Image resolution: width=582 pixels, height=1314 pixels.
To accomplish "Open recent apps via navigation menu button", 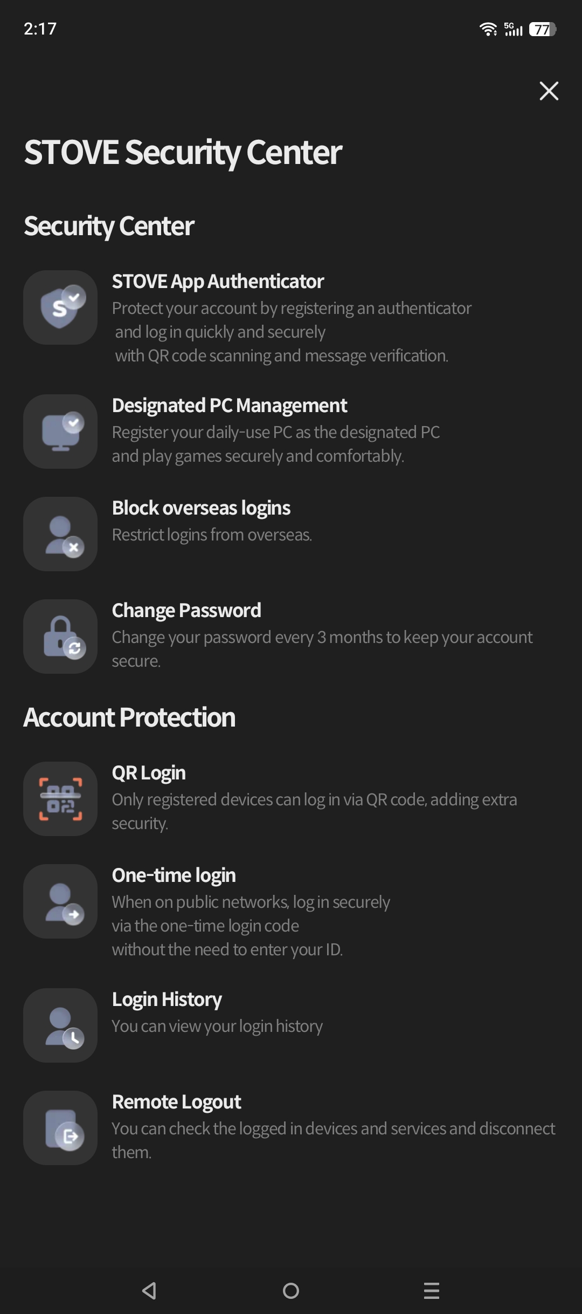I will pos(431,1290).
